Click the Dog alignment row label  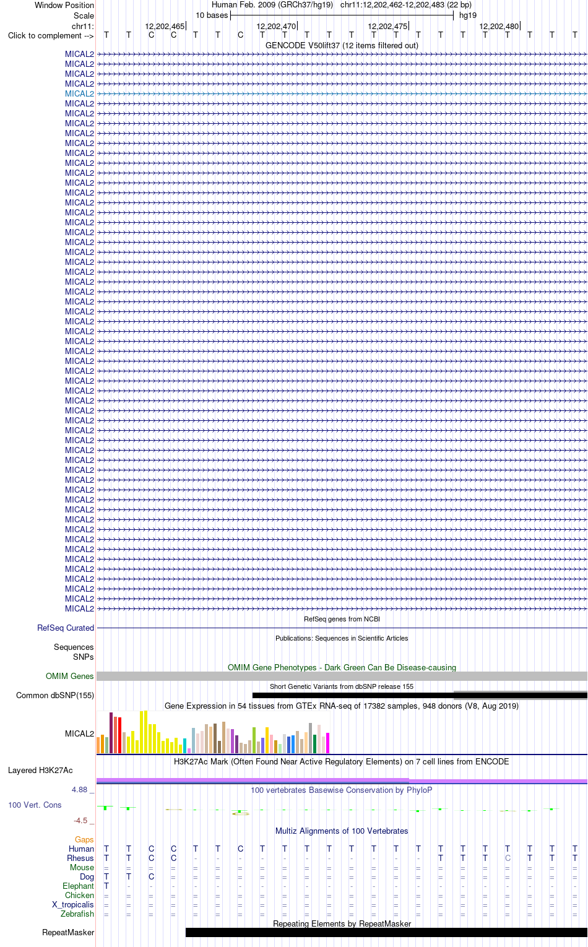coord(87,876)
